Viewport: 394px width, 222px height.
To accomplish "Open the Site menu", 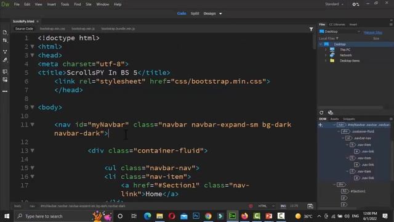I will (x=89, y=4).
